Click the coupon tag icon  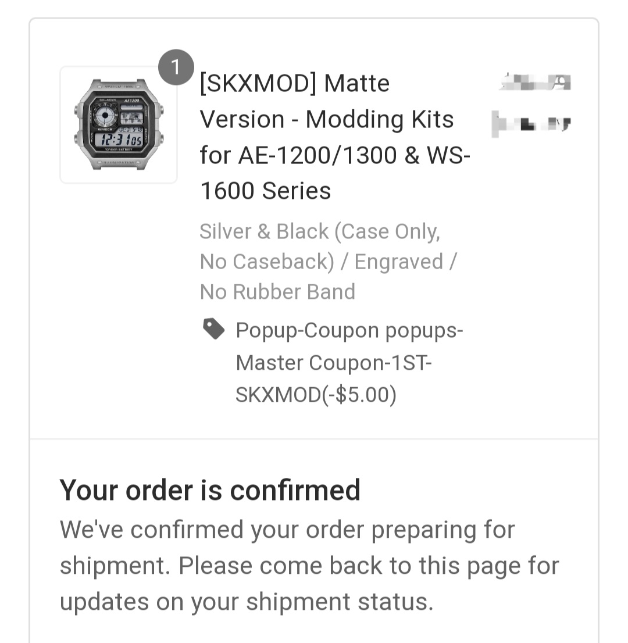214,329
